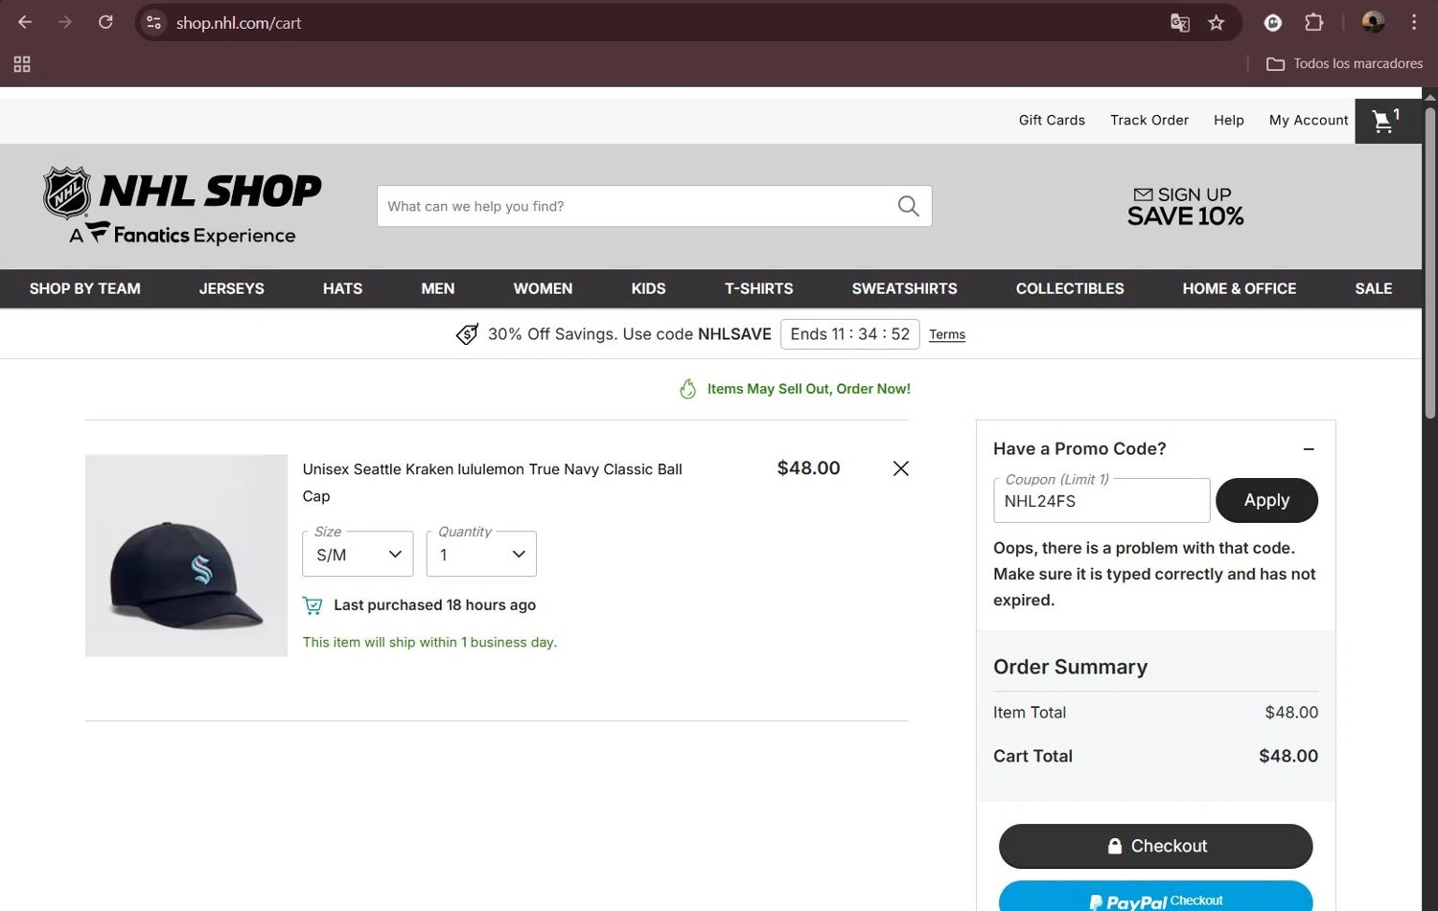
Task: Click the browser address bar URL
Action: click(238, 23)
